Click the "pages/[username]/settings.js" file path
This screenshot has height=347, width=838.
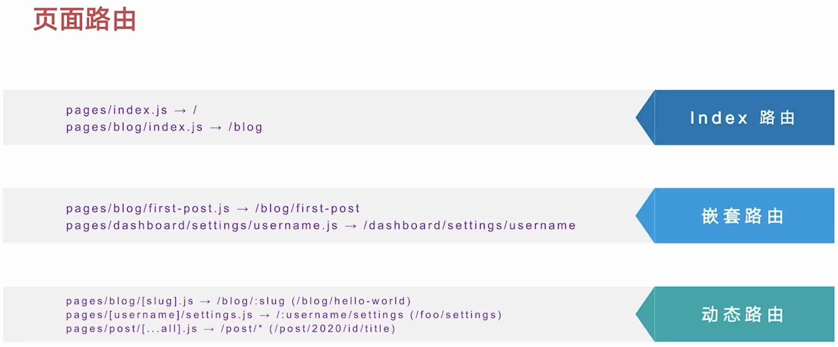[159, 315]
